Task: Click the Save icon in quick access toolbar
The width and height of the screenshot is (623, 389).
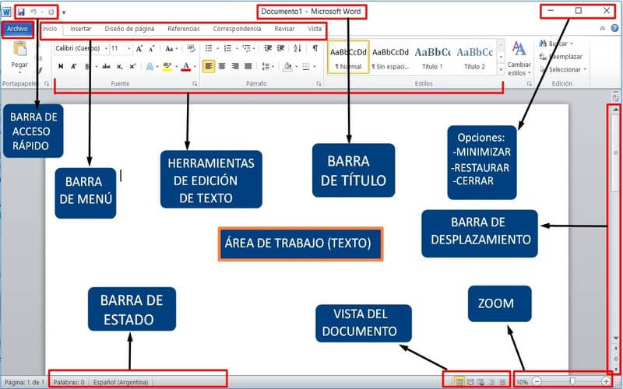Action: pyautogui.click(x=21, y=12)
